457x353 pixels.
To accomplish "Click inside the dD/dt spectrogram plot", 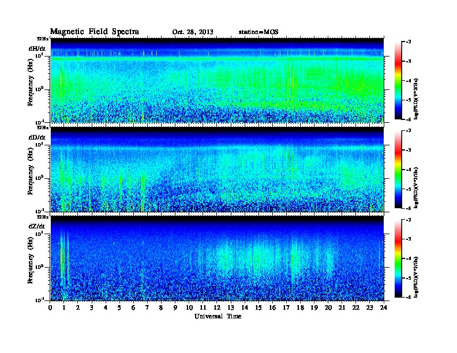I will point(217,169).
